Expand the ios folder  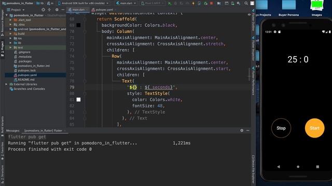(10, 38)
